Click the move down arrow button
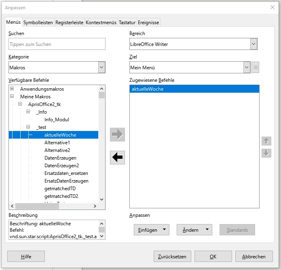Image resolution: width=281 pixels, height=270 pixels. pos(266,153)
